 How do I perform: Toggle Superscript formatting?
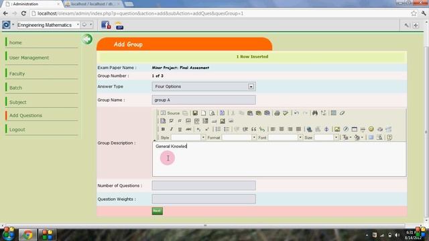pos(207,129)
